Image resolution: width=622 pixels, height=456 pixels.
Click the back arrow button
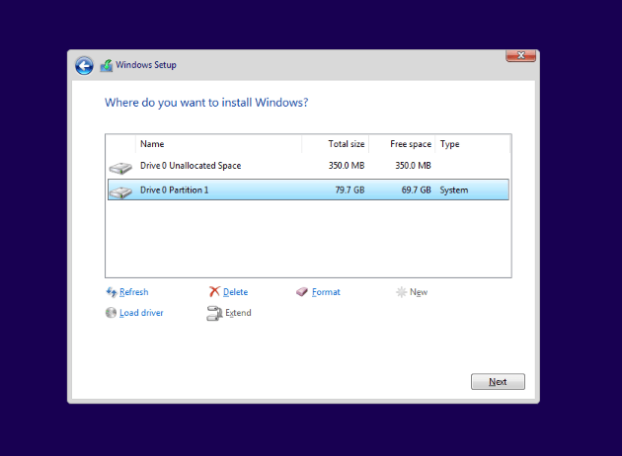(84, 65)
